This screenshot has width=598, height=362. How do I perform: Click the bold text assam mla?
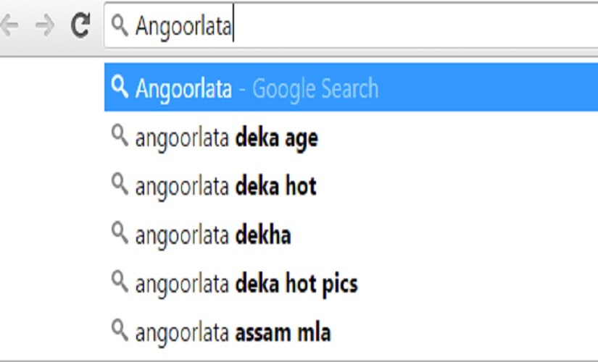point(283,332)
